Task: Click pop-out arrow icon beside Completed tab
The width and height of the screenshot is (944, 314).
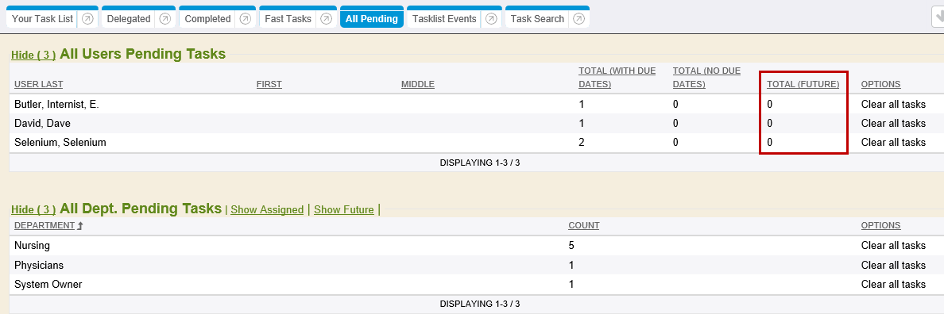Action: pyautogui.click(x=245, y=19)
